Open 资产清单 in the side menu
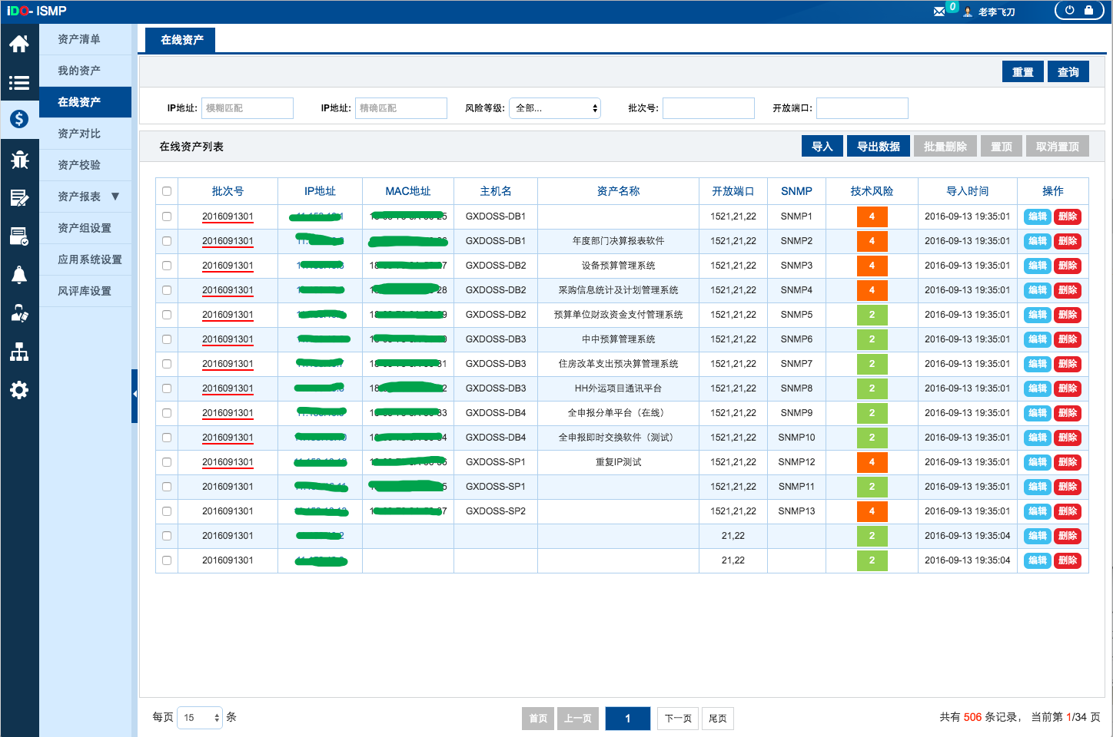Viewport: 1113px width, 737px height. click(x=85, y=39)
